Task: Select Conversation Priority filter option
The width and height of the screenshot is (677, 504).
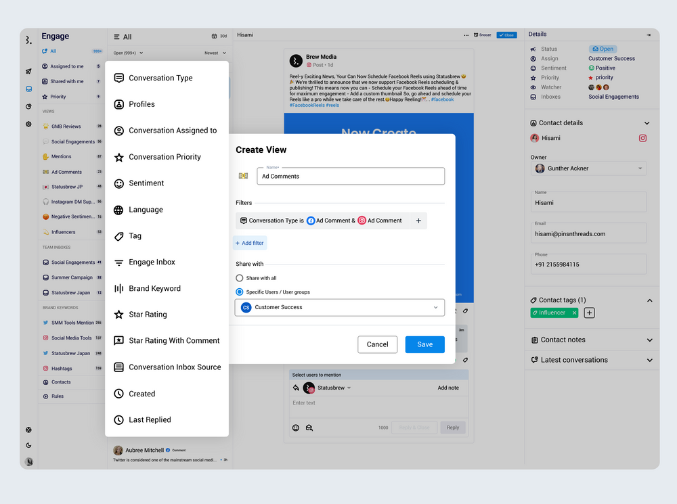Action: pos(167,157)
